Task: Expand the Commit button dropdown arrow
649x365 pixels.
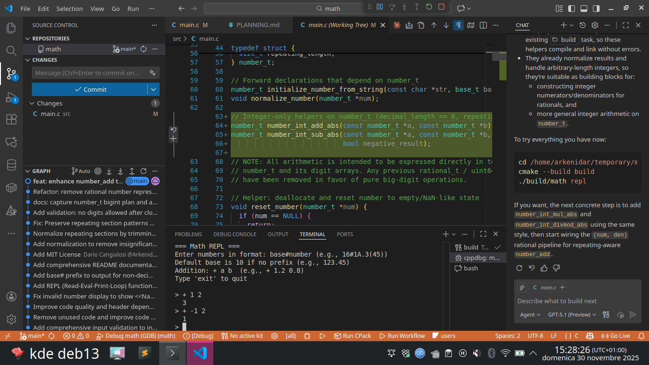Action: pos(153,89)
